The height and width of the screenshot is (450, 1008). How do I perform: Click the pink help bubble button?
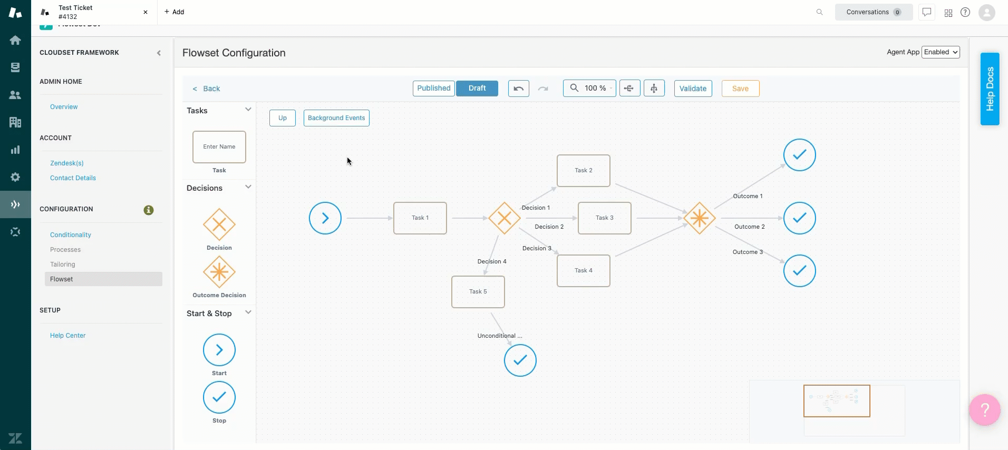[985, 410]
